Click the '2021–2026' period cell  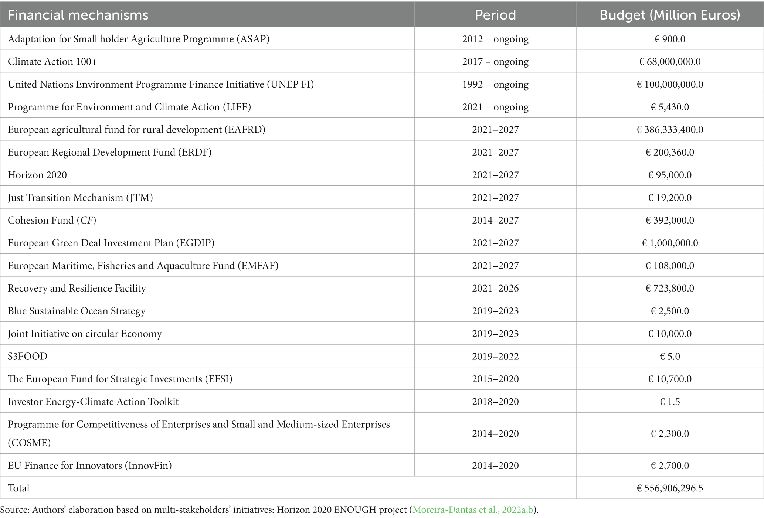495,288
